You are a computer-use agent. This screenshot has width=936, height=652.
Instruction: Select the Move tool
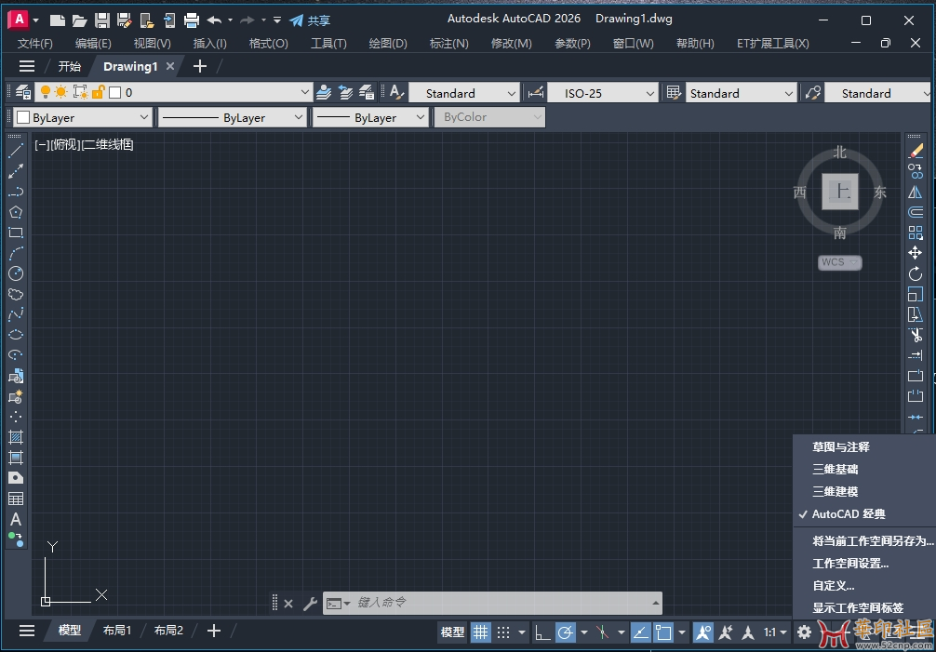[x=916, y=253]
